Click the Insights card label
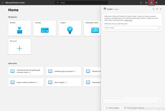Screen dimensions: 165x111 pos(63,23)
